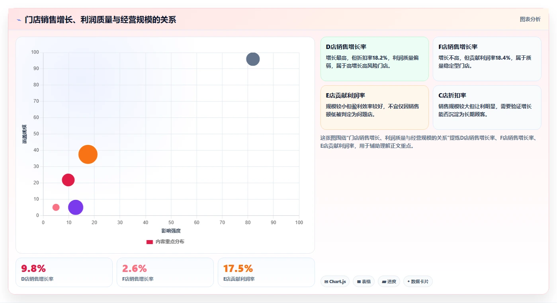This screenshot has width=557, height=303.
Task: Open the E店贡献利润率 insight card
Action: pyautogui.click(x=374, y=108)
